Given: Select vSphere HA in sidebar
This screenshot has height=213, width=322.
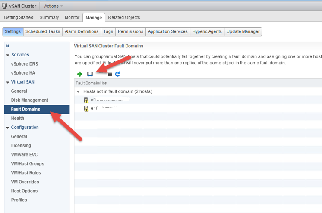Looking at the screenshot, I should [23, 73].
